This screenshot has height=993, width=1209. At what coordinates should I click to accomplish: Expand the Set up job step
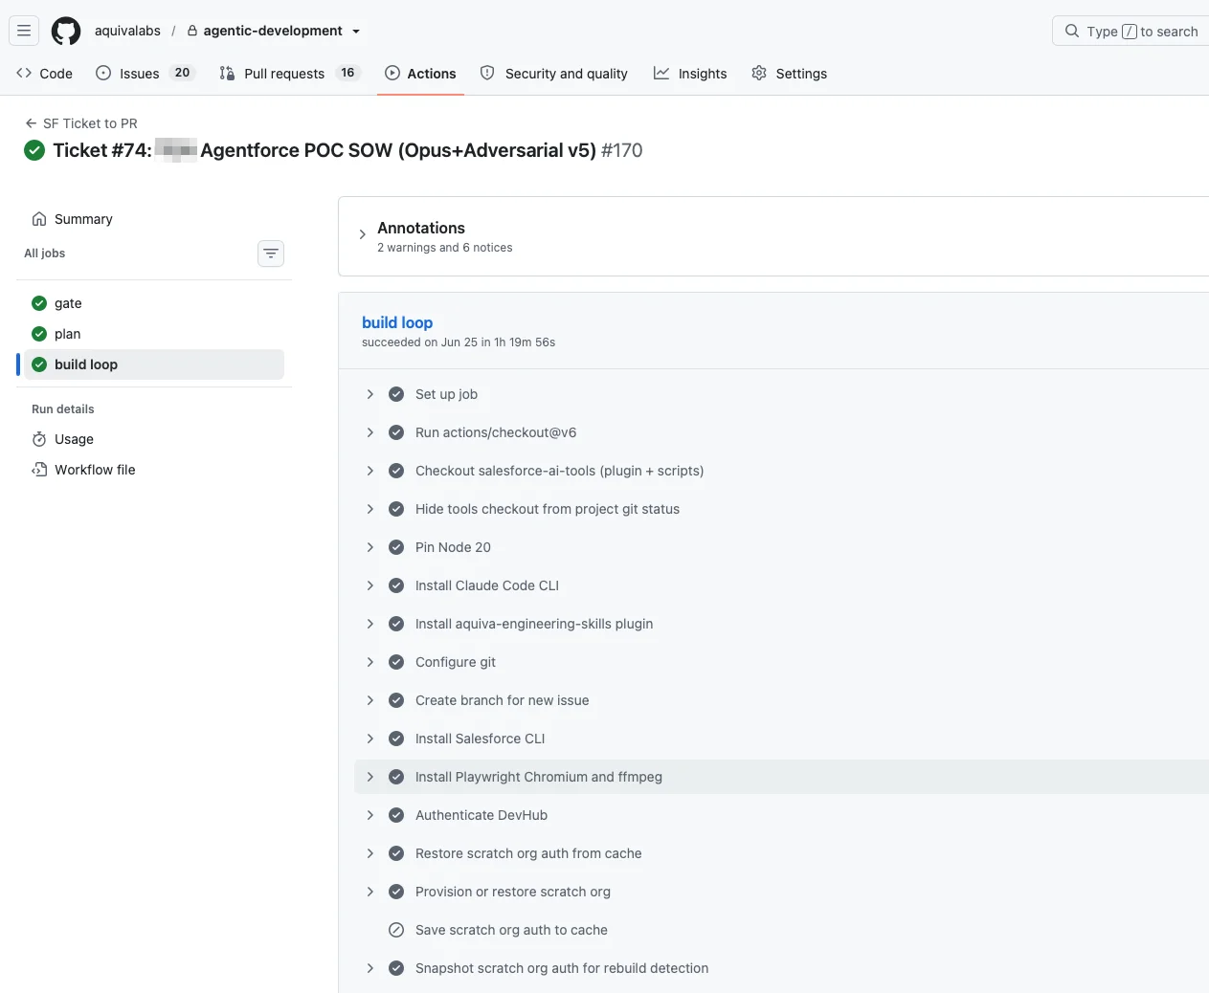370,394
